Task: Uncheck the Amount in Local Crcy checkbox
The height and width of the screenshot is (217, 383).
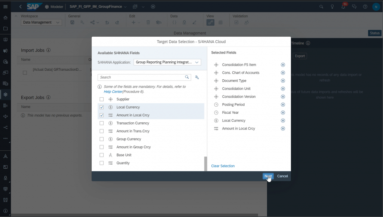Action: coord(102,115)
